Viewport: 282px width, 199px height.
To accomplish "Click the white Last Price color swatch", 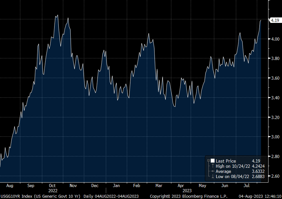I will (x=212, y=161).
